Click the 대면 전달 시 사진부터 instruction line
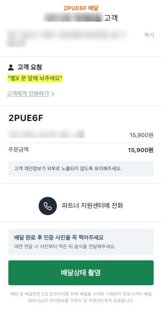 coord(65,247)
